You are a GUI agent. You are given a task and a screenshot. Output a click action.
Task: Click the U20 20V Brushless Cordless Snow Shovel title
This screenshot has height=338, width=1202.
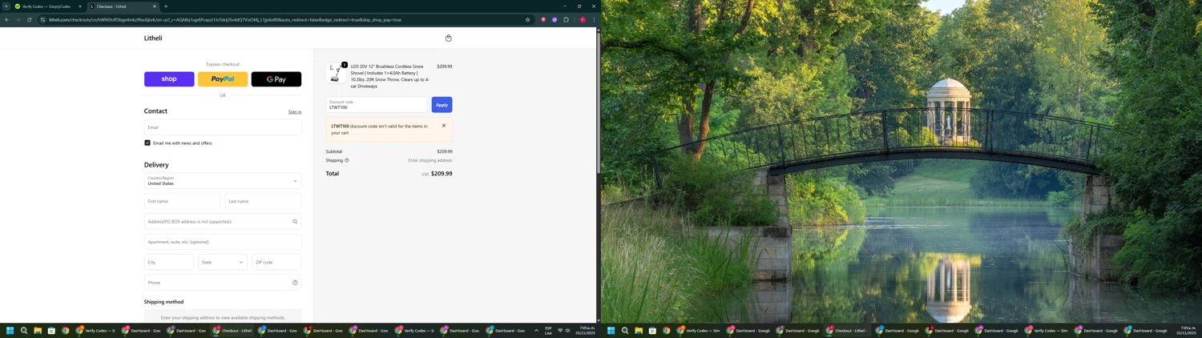390,76
